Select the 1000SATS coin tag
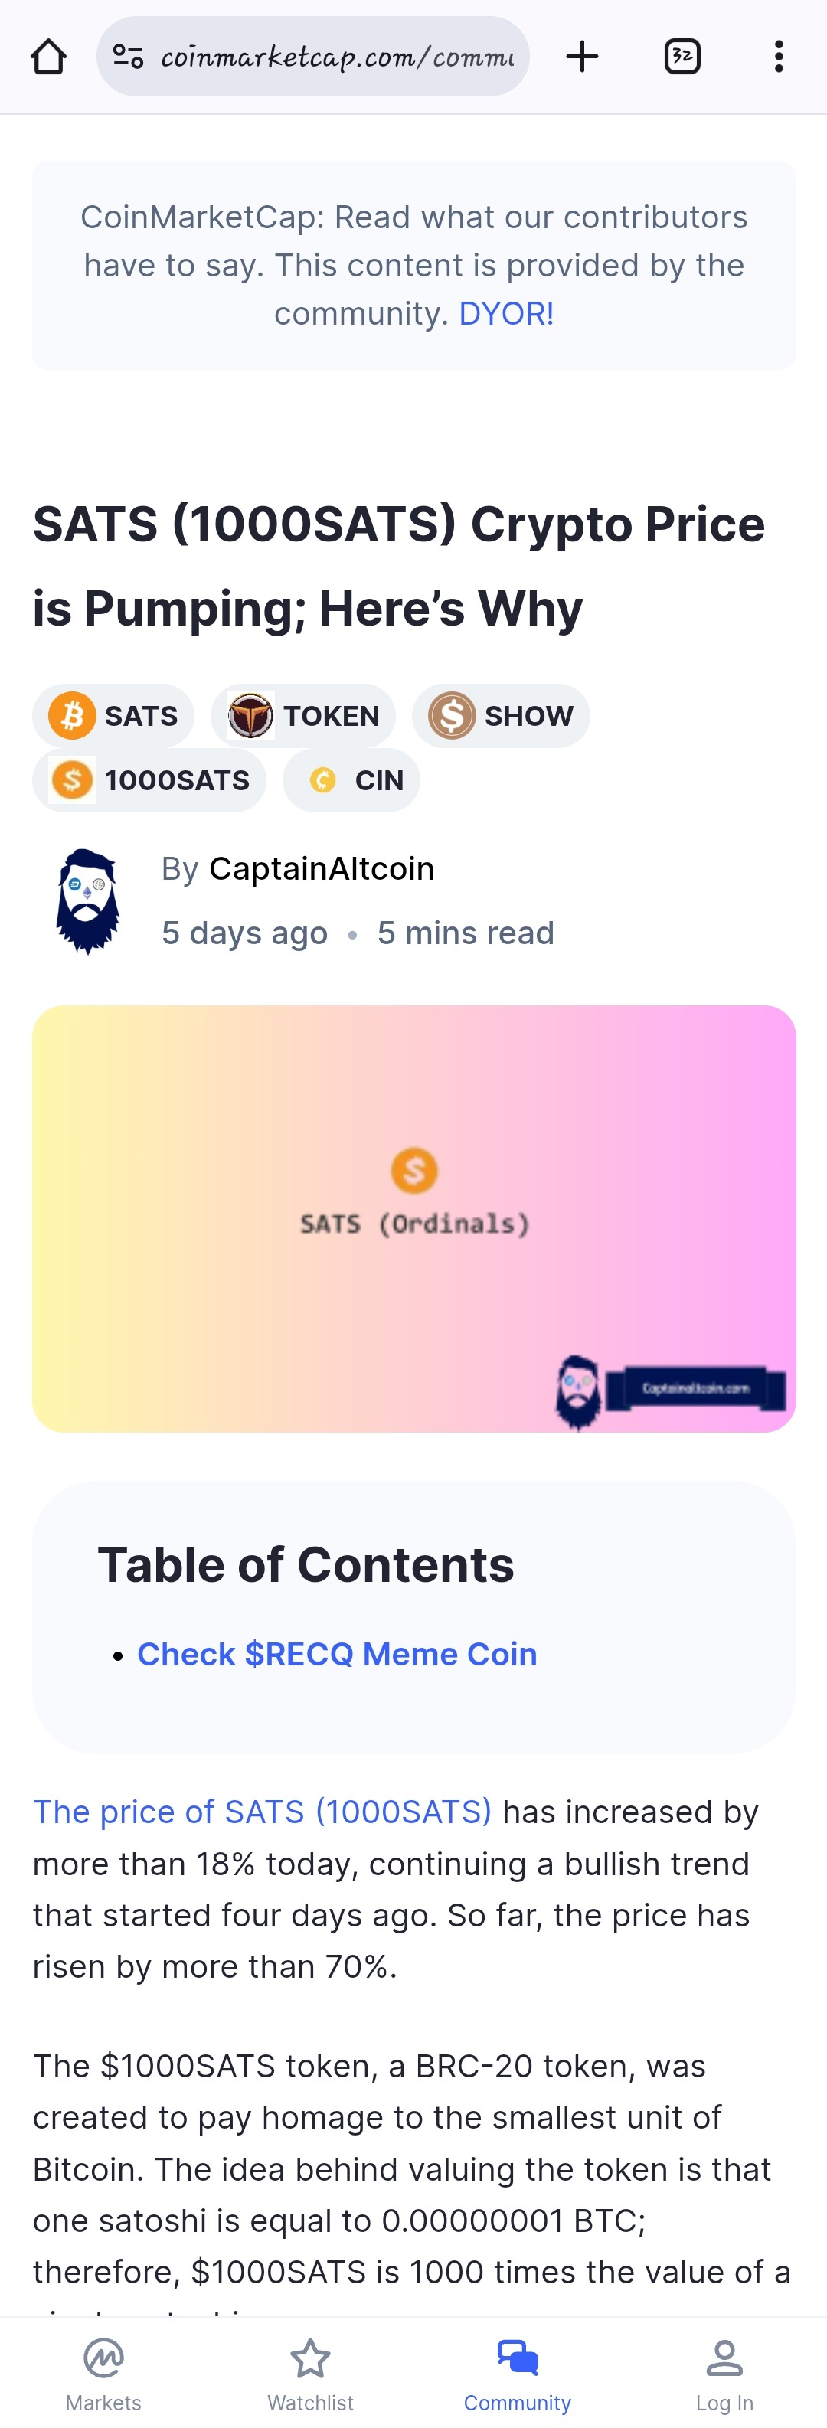This screenshot has height=2428, width=827. (x=149, y=779)
